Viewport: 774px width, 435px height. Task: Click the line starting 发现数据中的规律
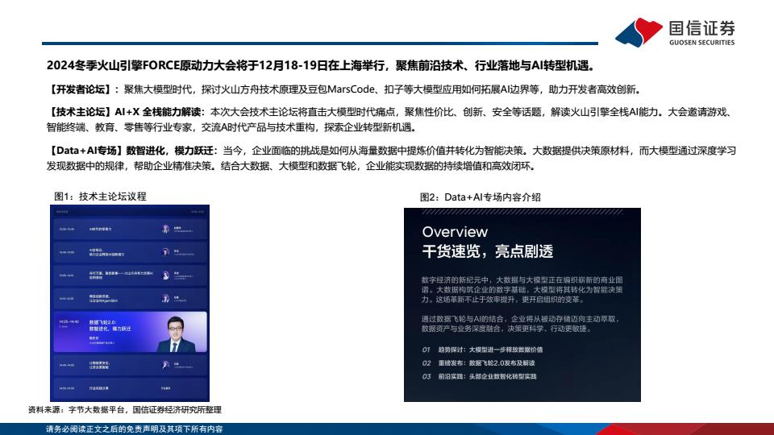pyautogui.click(x=292, y=166)
